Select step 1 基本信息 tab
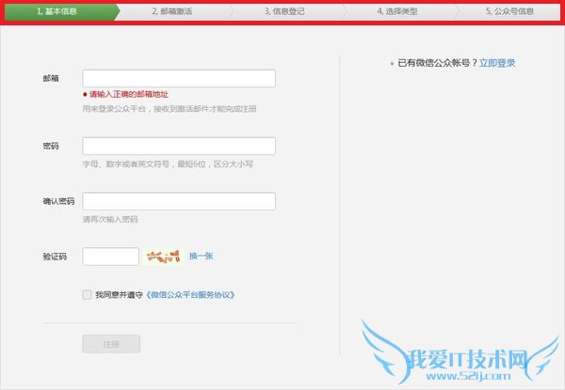This screenshot has width=565, height=390. click(61, 11)
